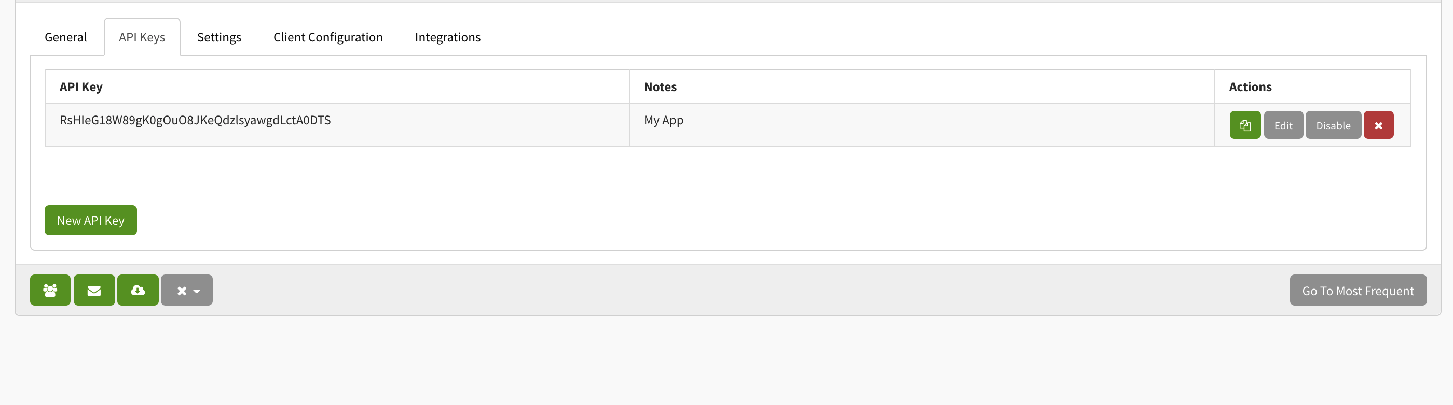1453x405 pixels.
Task: Click the green copy documents icon
Action: (x=1245, y=124)
